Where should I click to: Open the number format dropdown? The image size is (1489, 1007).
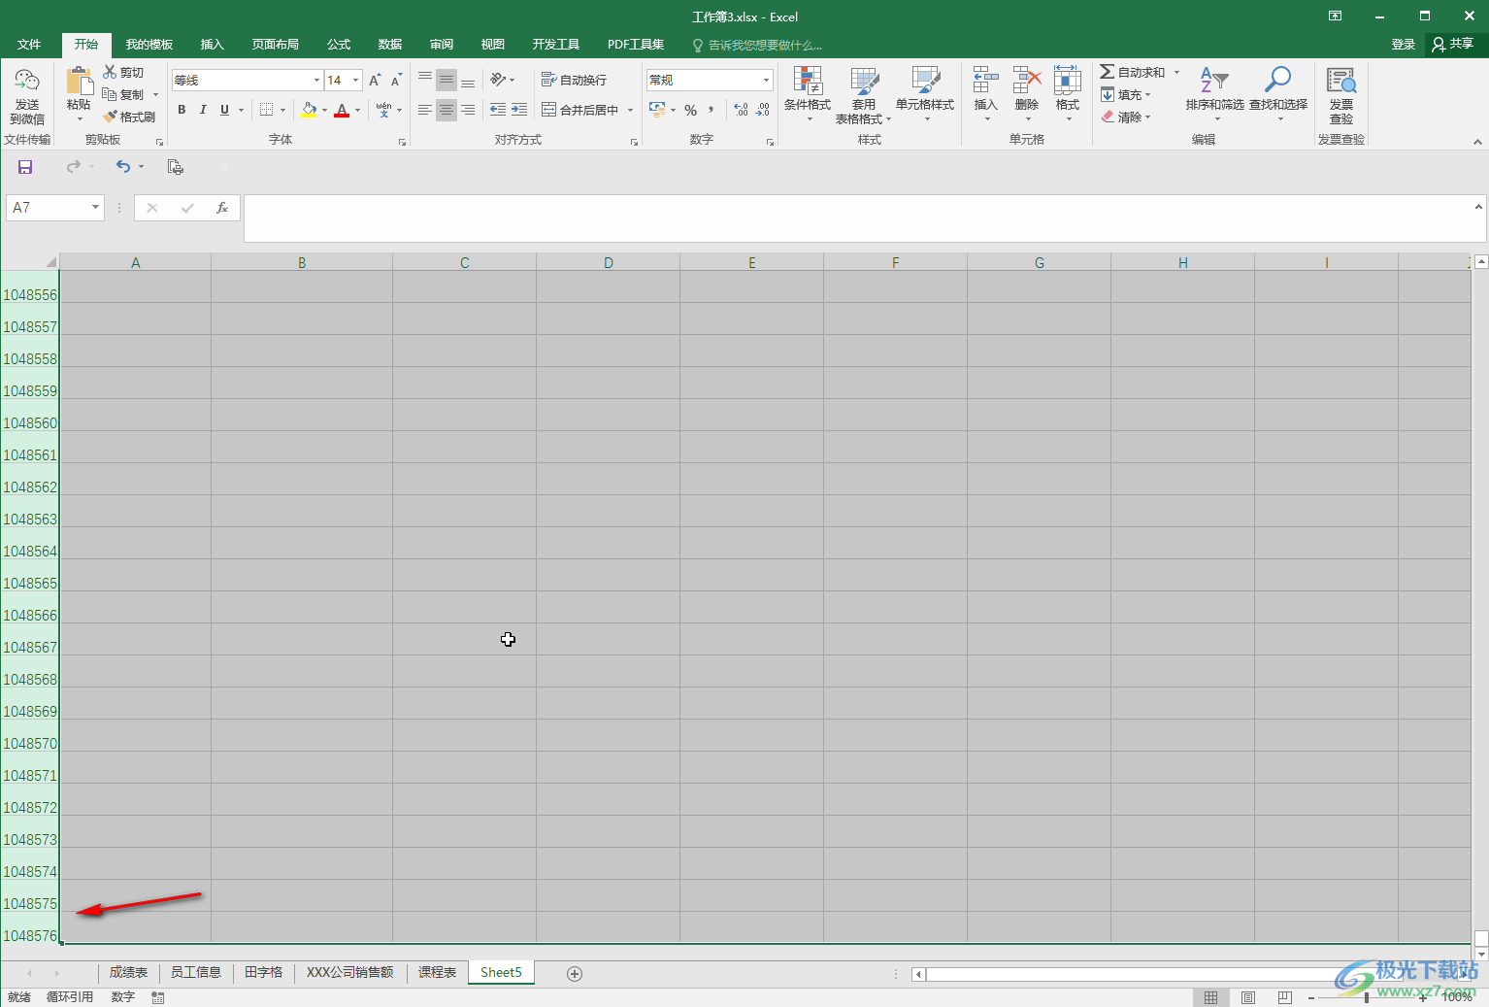coord(766,81)
